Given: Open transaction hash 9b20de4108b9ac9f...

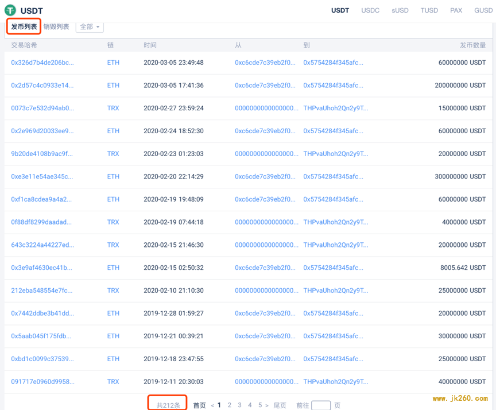Looking at the screenshot, I should point(42,154).
